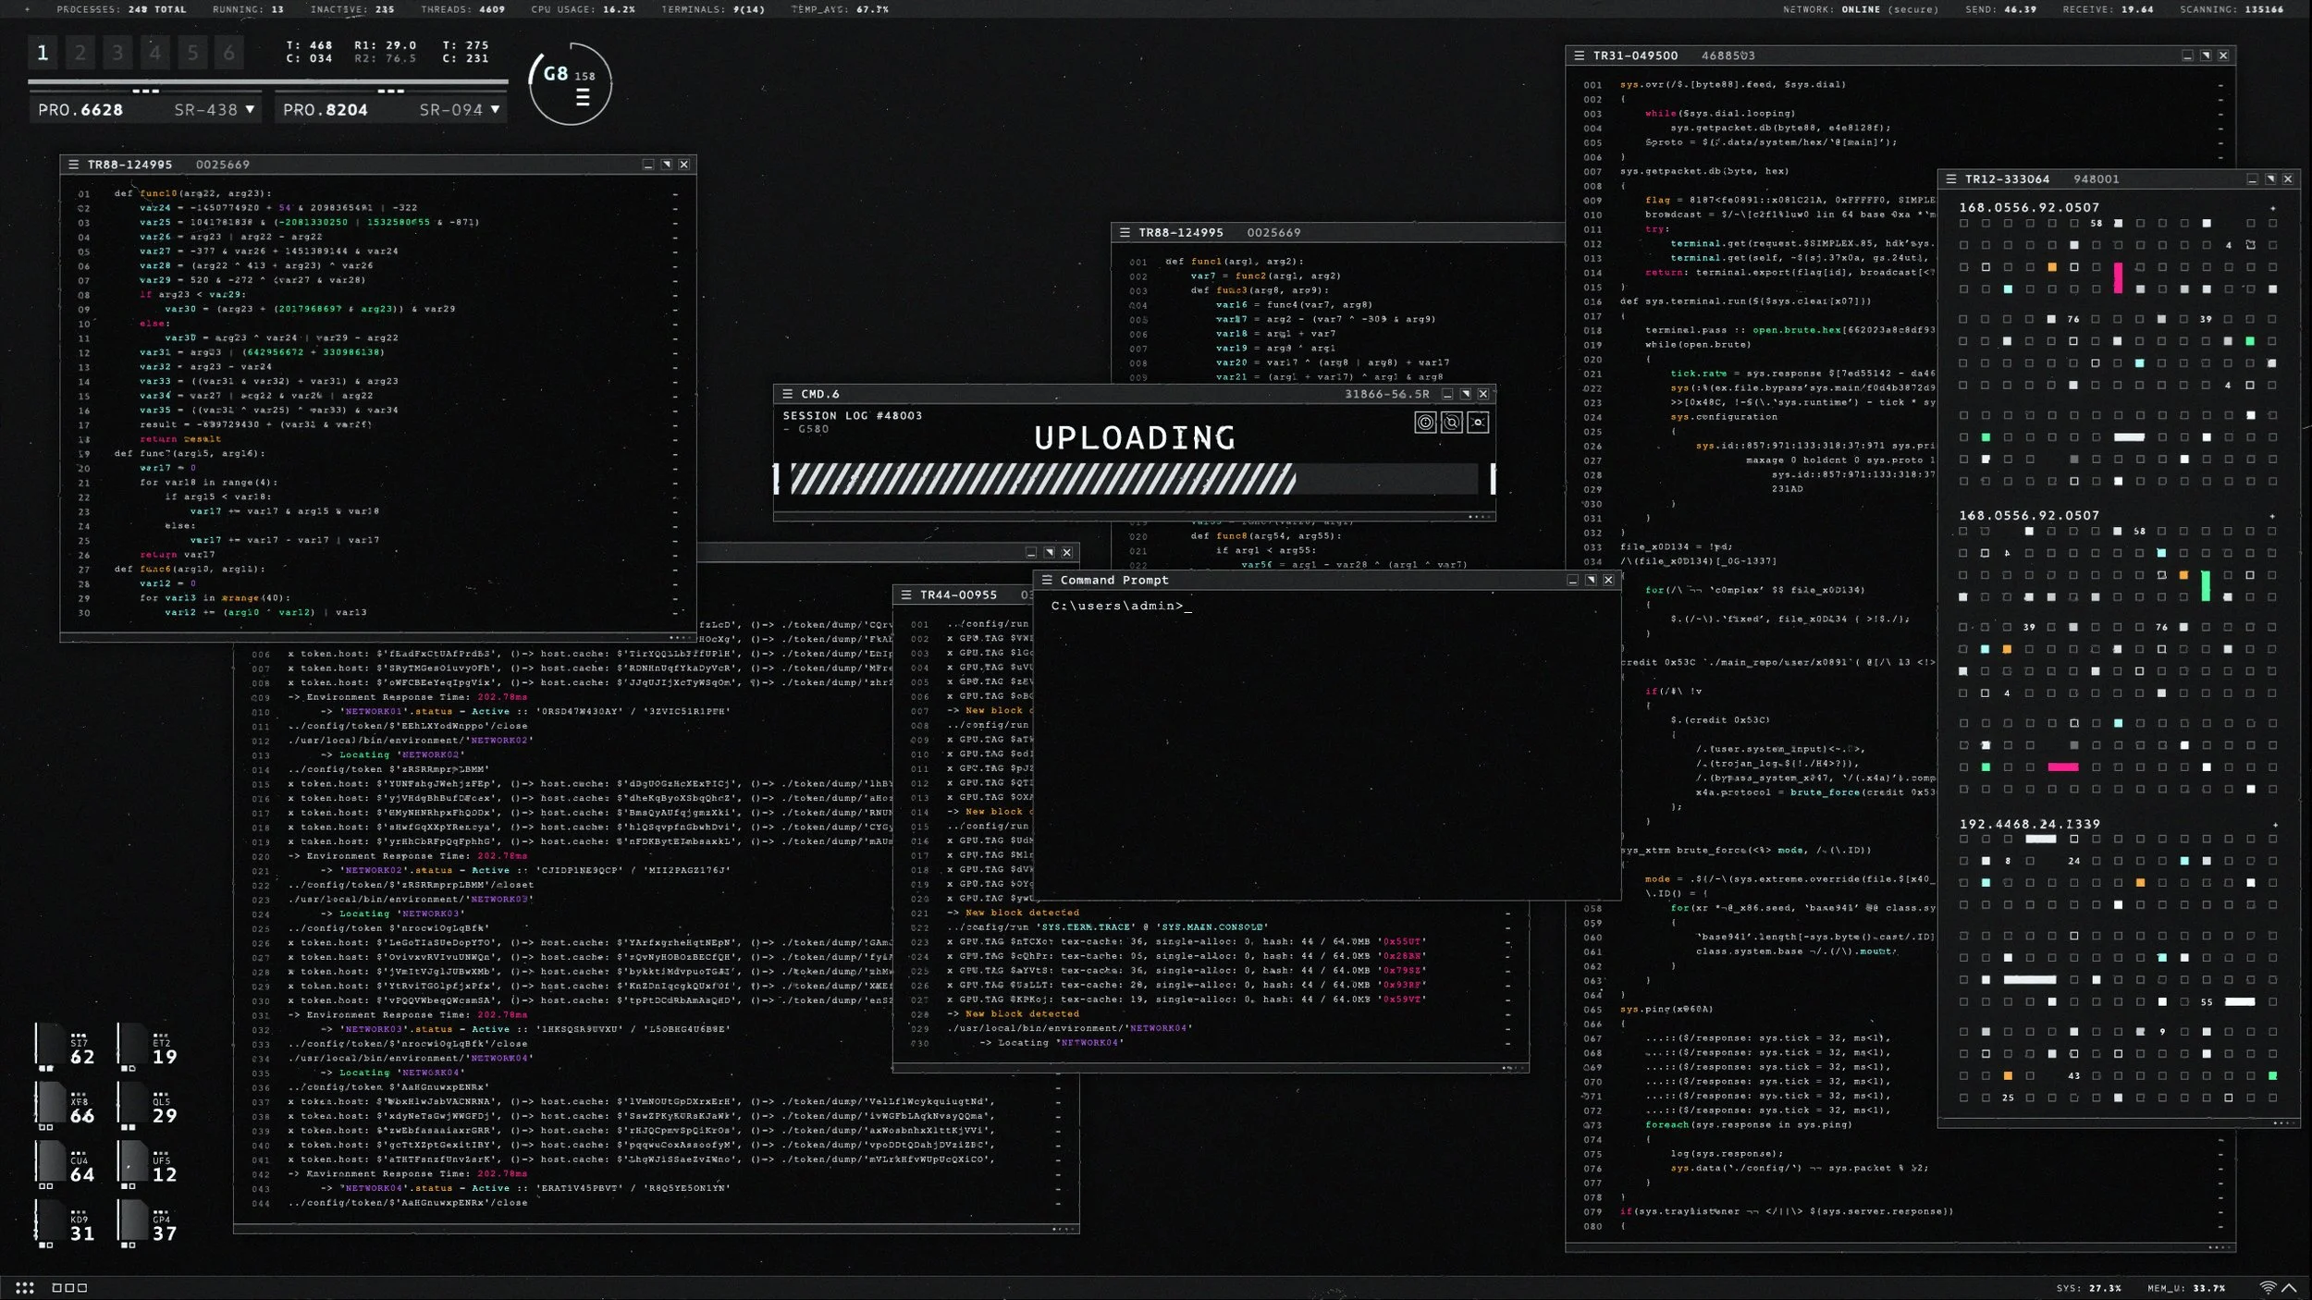Click the first target icon under CMD.6

1425,423
